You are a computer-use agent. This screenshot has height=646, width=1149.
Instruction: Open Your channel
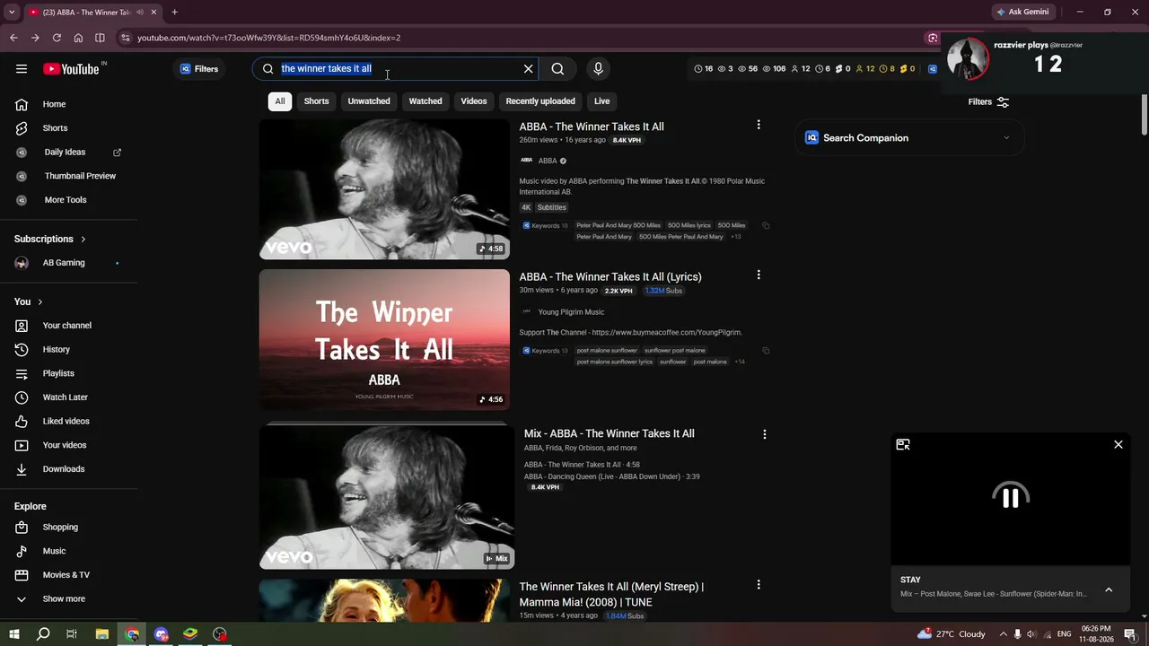click(70, 326)
